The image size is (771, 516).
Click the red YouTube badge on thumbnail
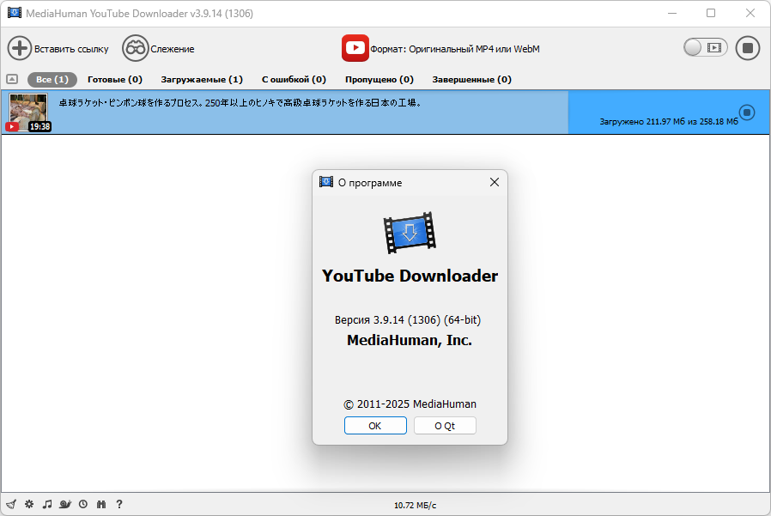12,127
